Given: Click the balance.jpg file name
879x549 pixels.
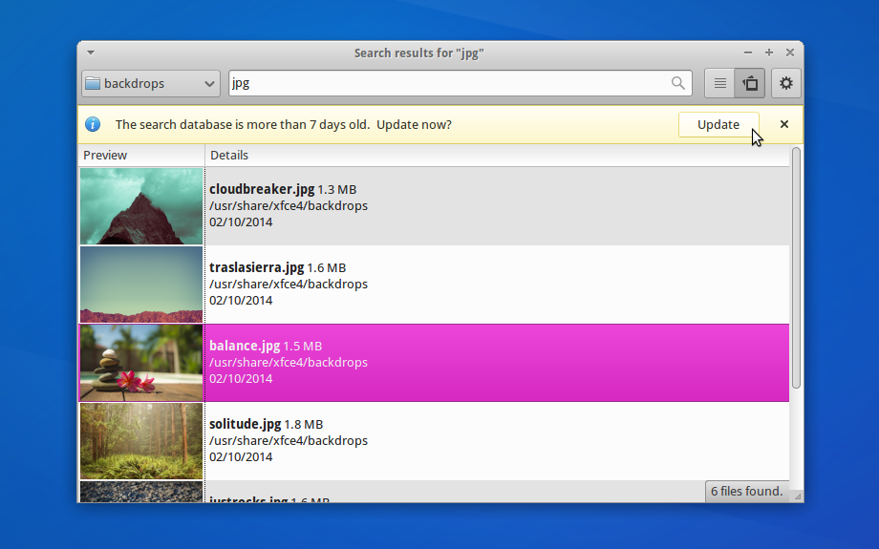Looking at the screenshot, I should 245,347.
